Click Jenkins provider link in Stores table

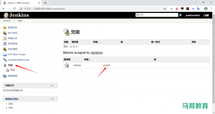[77, 65]
